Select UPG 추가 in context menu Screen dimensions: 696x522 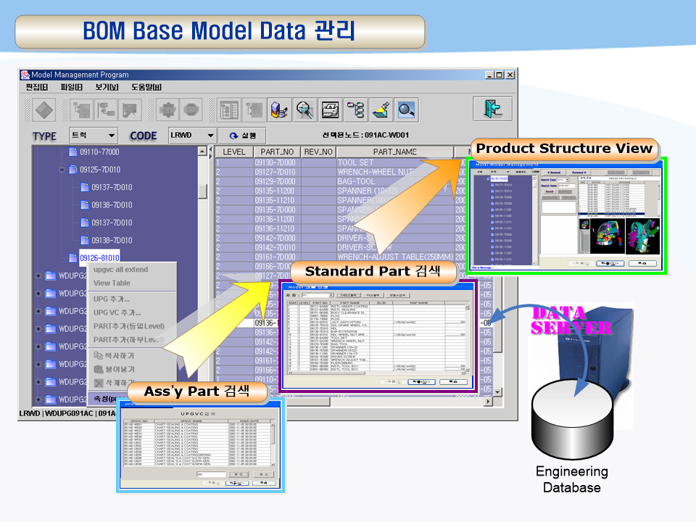112,299
